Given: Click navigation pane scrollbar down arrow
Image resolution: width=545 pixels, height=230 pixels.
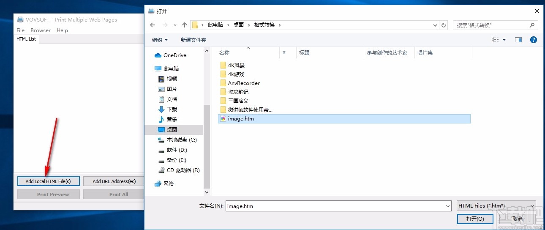Looking at the screenshot, I should pyautogui.click(x=207, y=192).
